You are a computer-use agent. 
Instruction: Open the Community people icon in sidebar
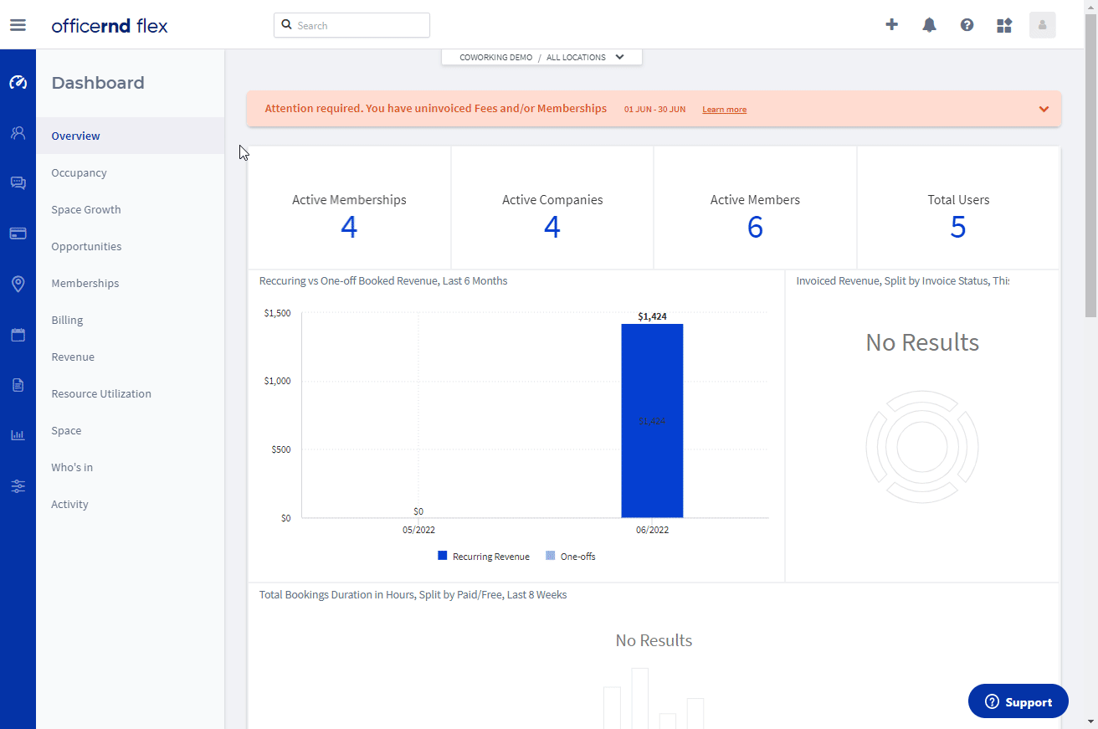[18, 132]
